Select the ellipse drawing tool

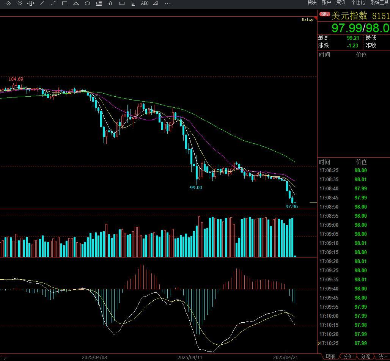click(88, 3)
